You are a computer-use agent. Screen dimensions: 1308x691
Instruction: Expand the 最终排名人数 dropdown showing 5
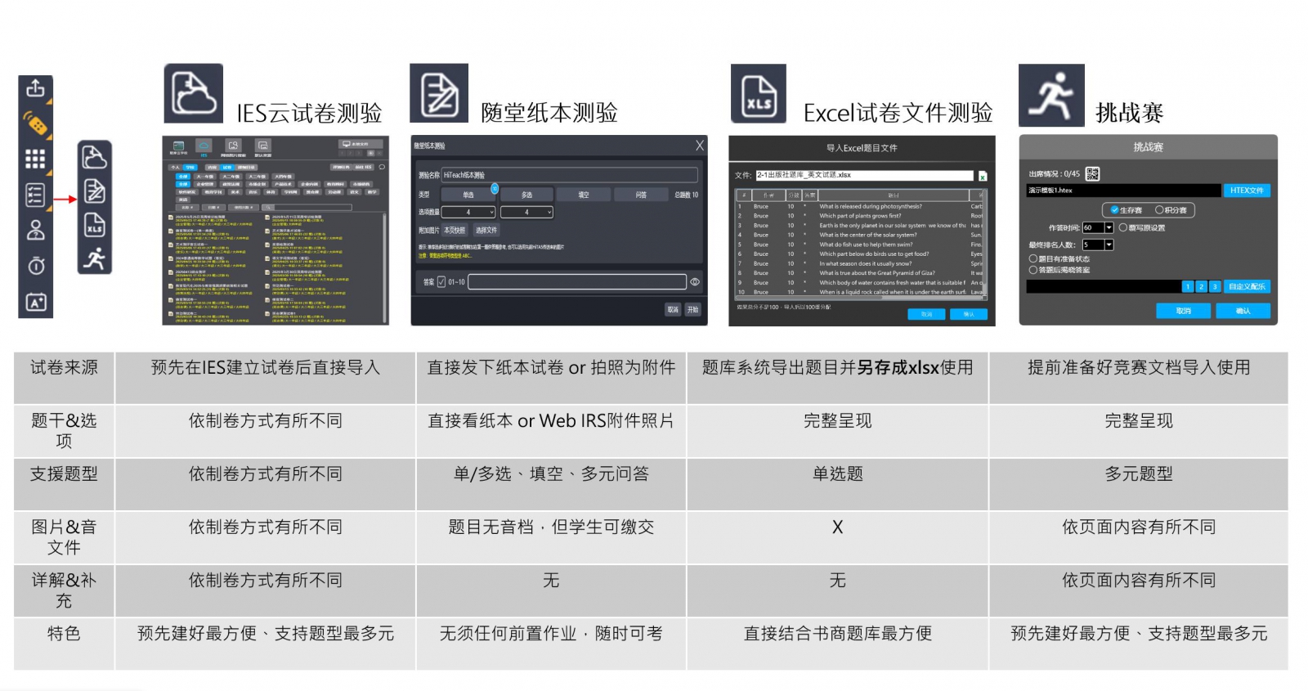tap(1109, 245)
